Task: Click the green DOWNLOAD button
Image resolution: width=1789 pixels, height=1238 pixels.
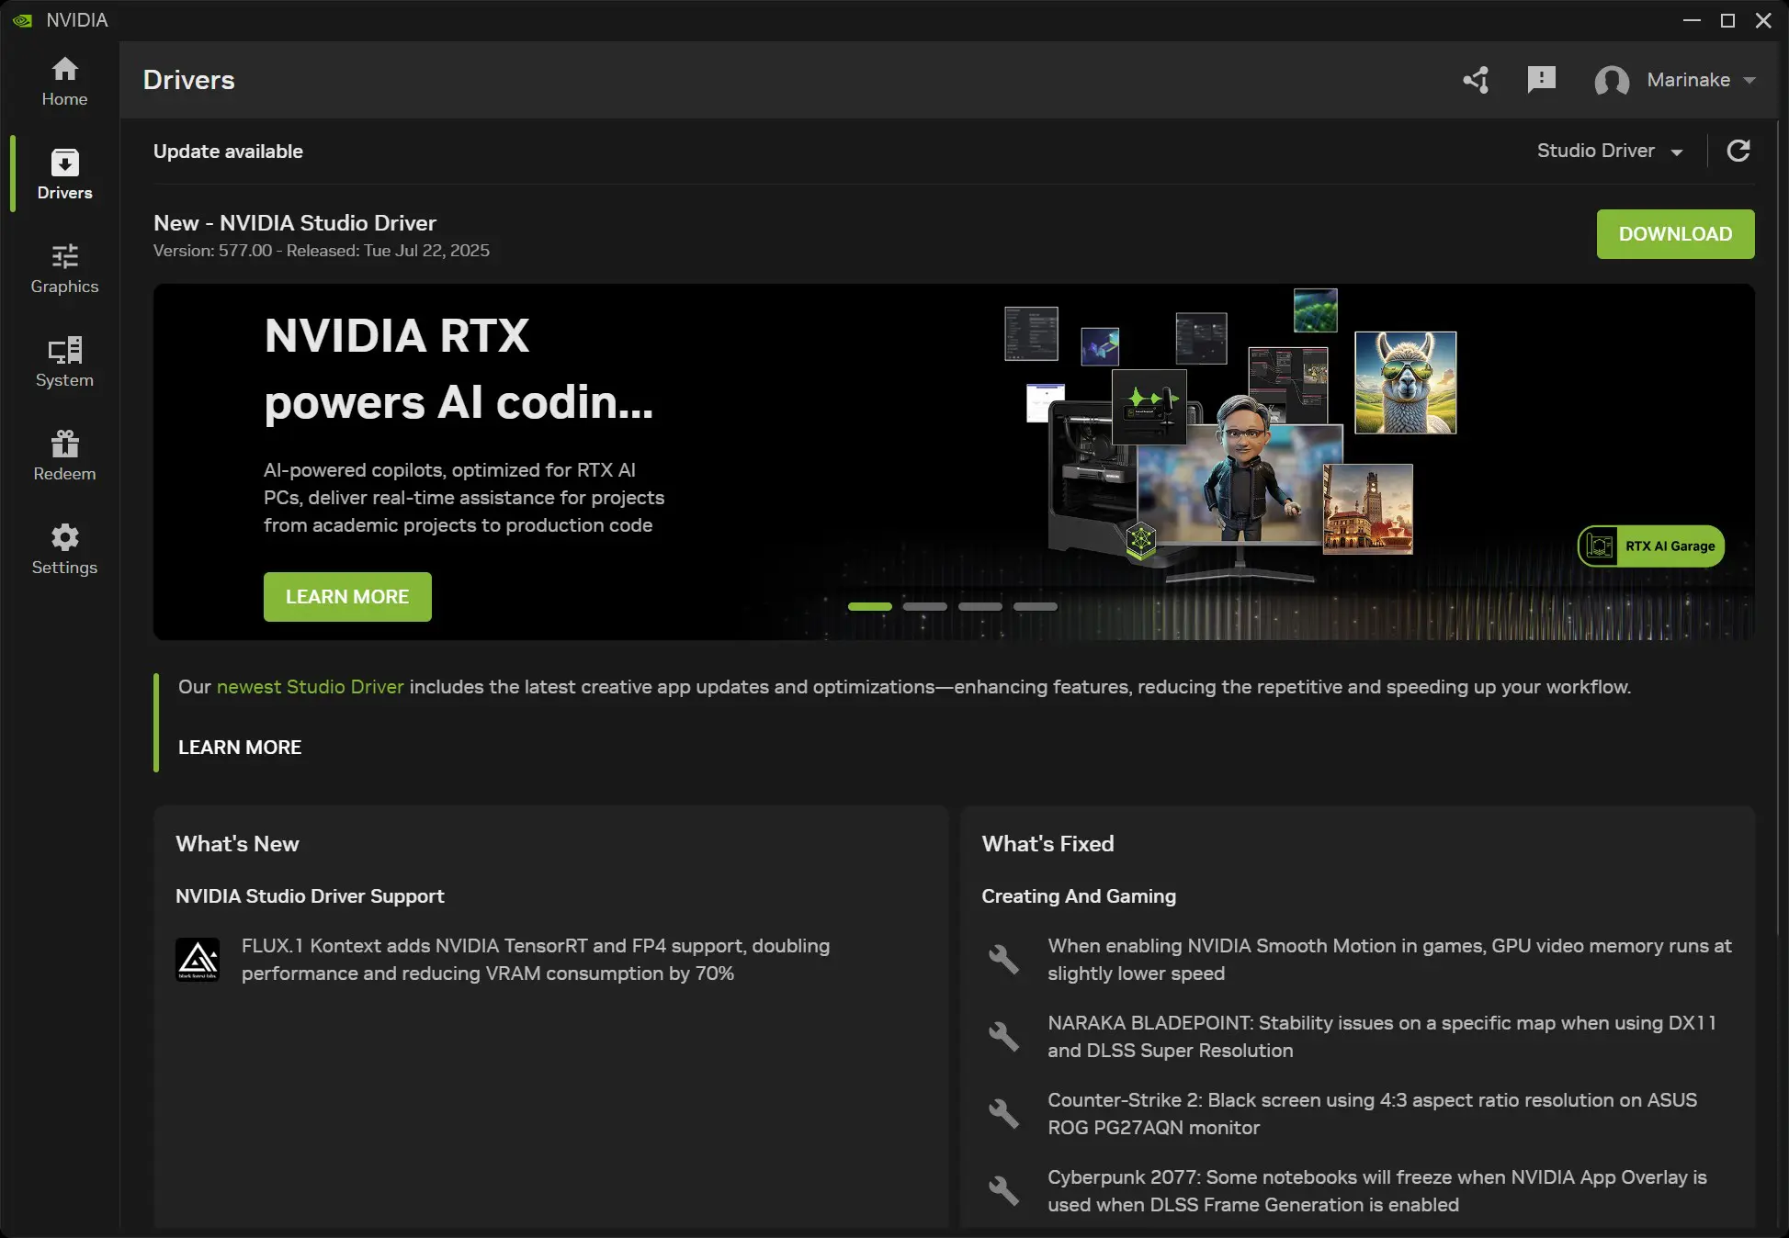Action: click(x=1675, y=234)
